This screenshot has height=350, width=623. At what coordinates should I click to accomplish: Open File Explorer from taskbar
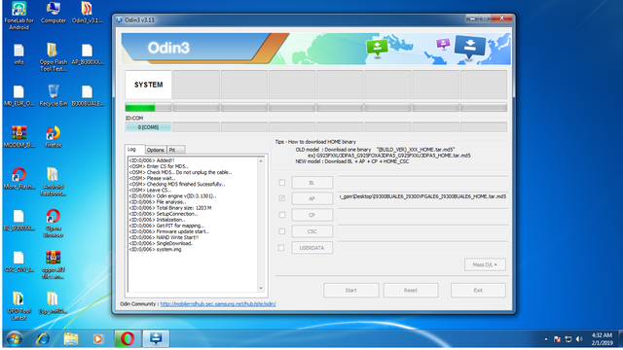click(71, 339)
